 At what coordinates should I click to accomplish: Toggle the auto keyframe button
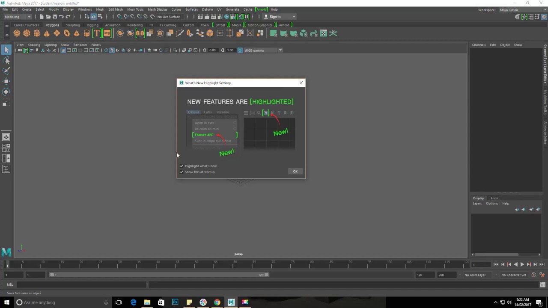pyautogui.click(x=533, y=275)
